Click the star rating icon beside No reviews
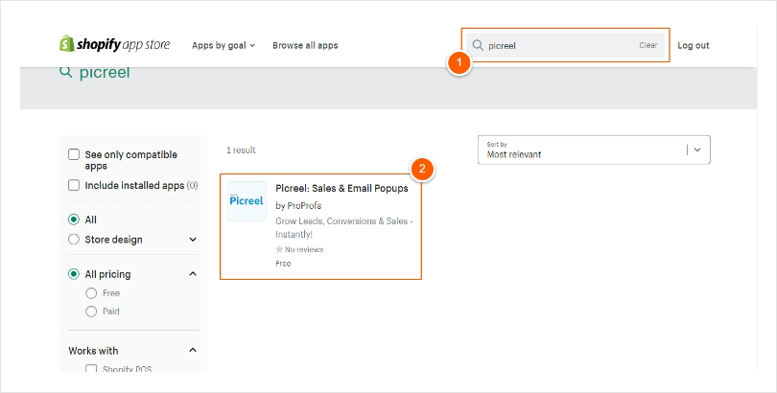Image resolution: width=777 pixels, height=393 pixels. [x=279, y=249]
